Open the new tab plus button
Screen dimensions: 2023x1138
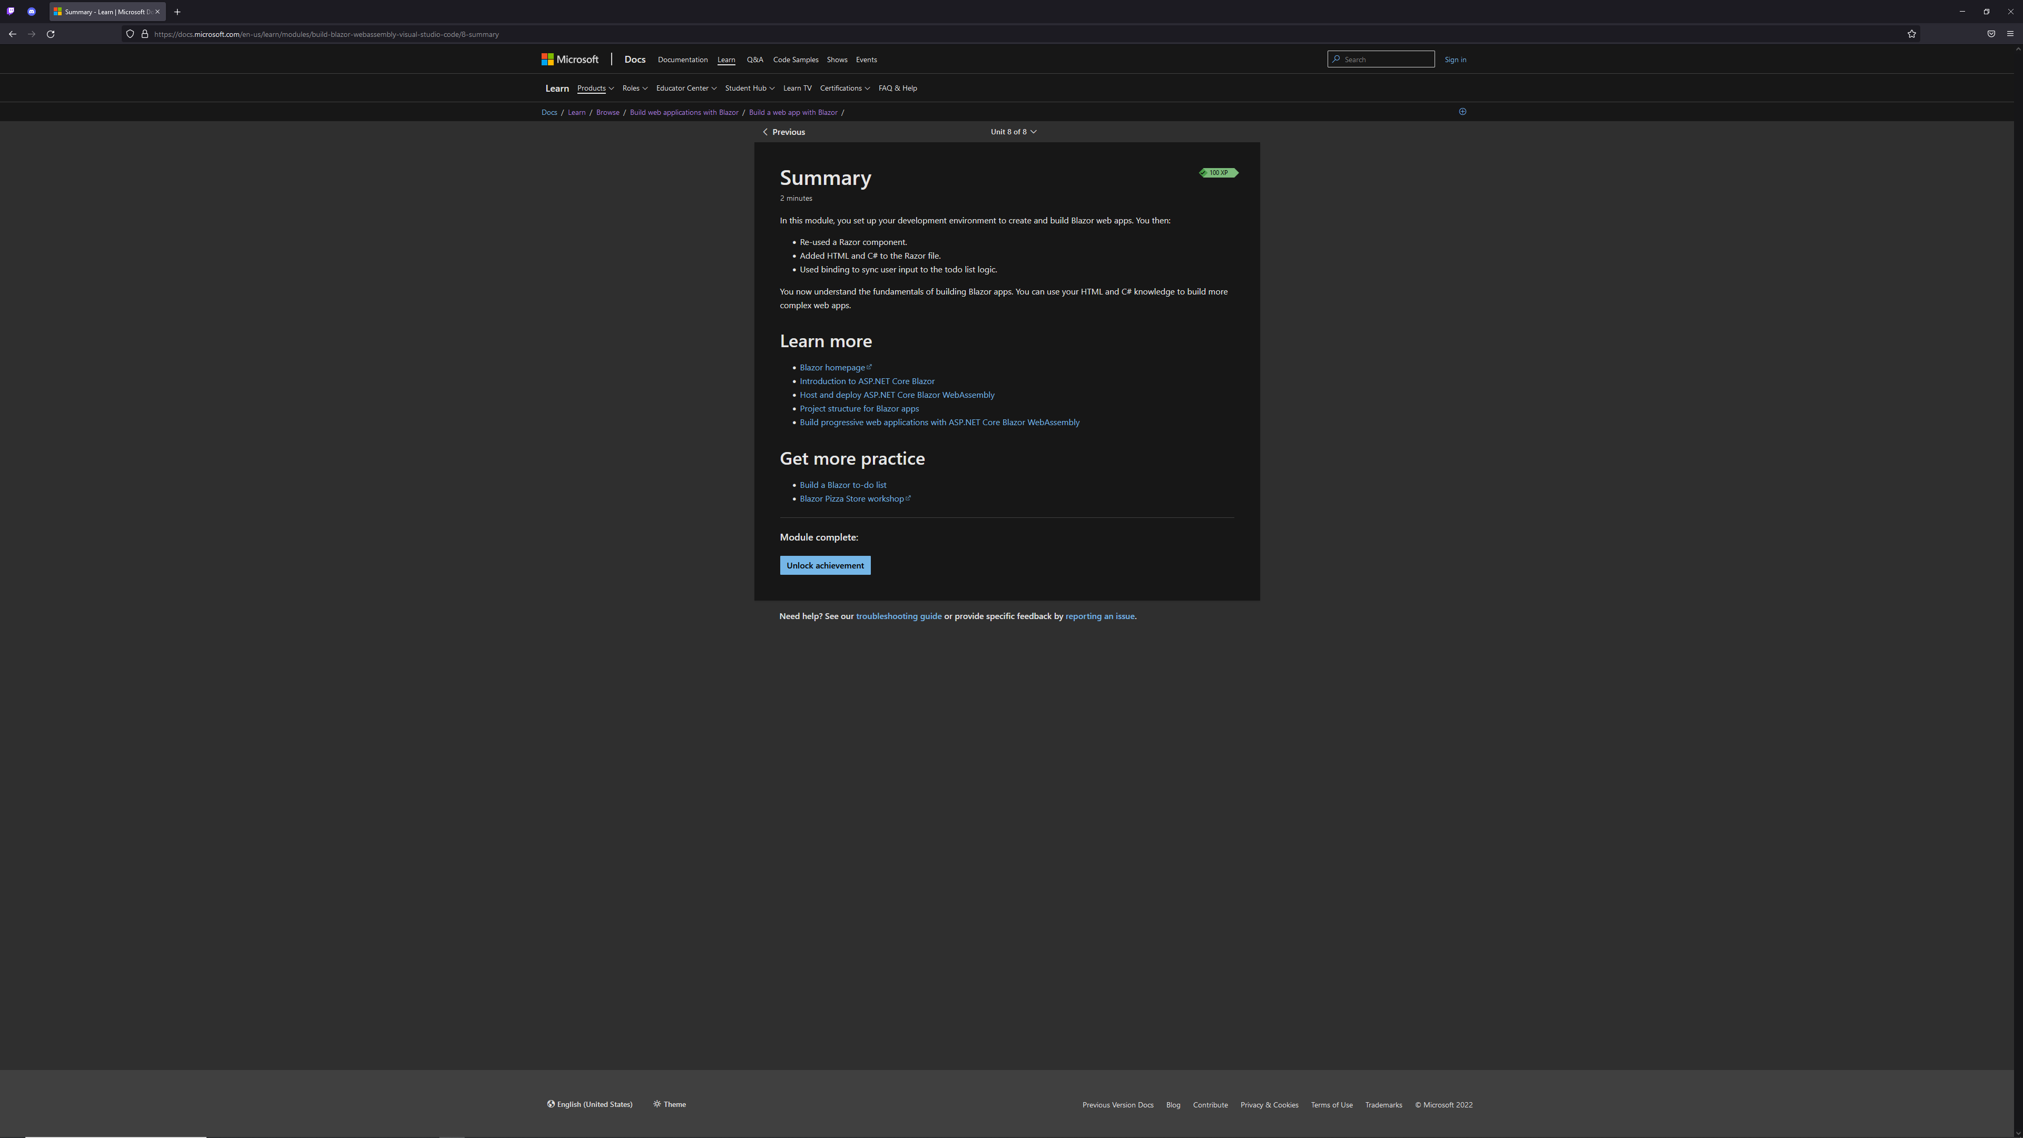[178, 12]
